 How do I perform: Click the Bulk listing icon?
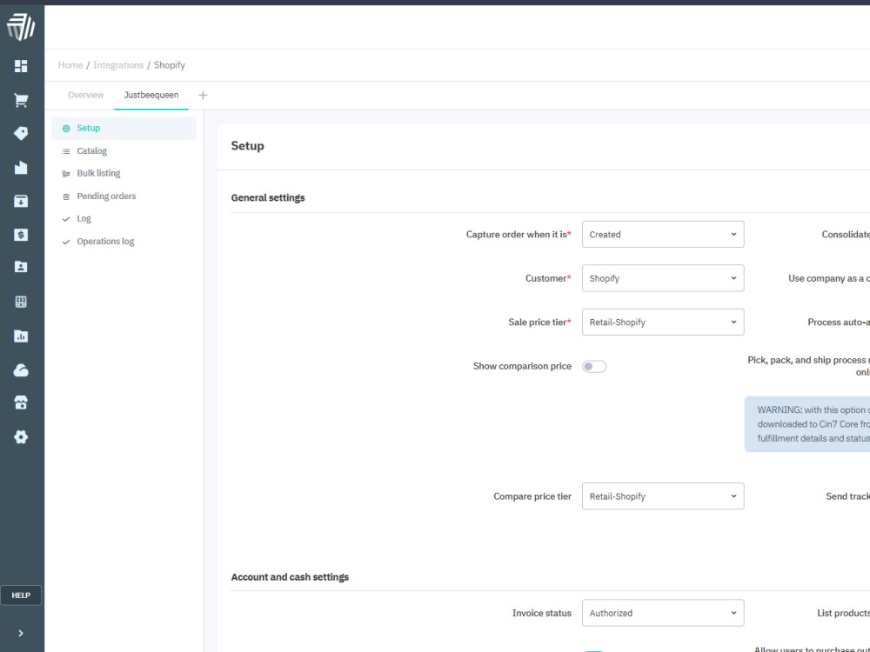tap(66, 174)
